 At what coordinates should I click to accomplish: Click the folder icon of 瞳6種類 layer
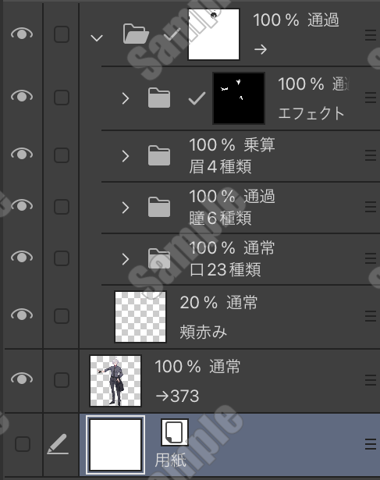click(x=159, y=207)
